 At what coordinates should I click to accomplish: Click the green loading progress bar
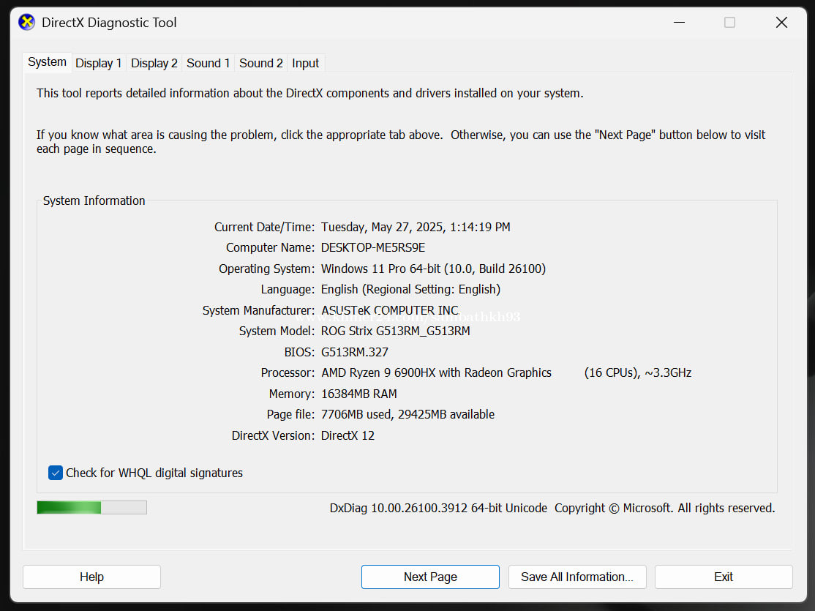92,508
